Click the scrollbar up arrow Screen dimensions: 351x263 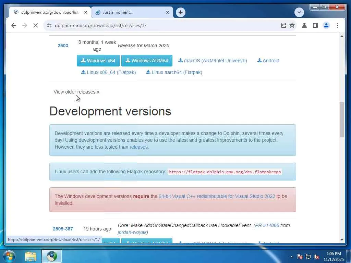coord(342,36)
